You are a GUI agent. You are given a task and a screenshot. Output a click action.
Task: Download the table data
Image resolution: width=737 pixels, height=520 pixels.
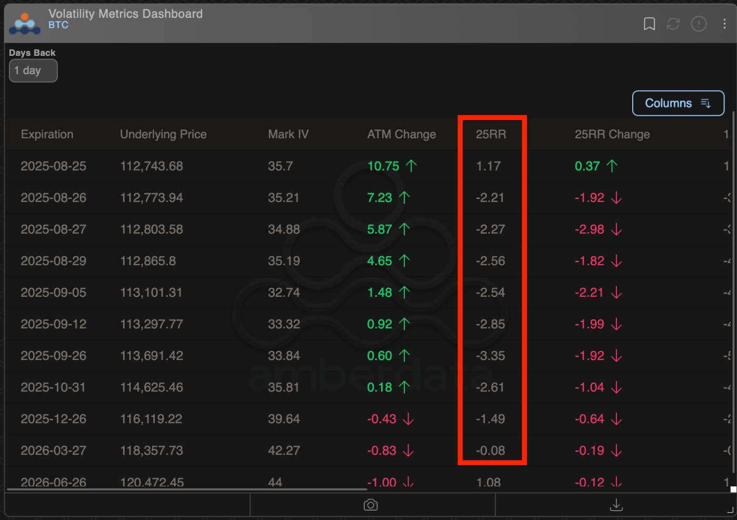(x=616, y=504)
